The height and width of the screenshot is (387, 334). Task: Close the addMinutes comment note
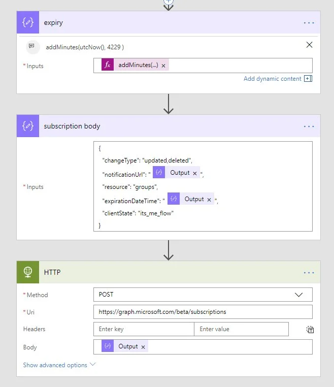tap(309, 45)
